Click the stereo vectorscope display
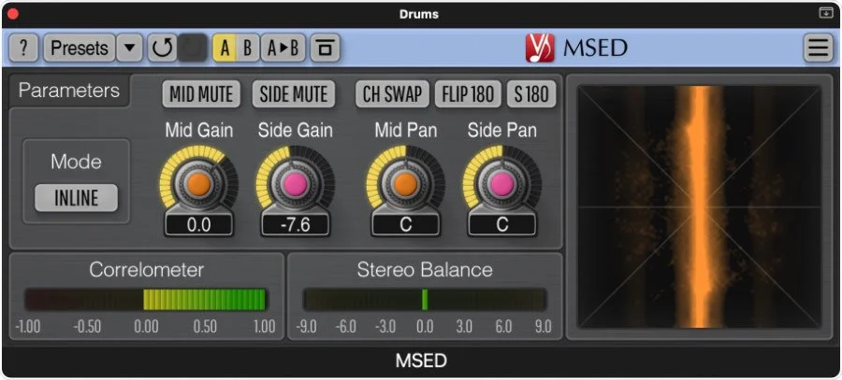 [x=699, y=207]
